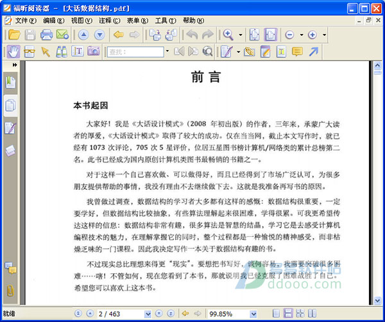Screen dimensions: 385x322
Task: Go to previous page with blue up arrow
Action: click(x=83, y=35)
